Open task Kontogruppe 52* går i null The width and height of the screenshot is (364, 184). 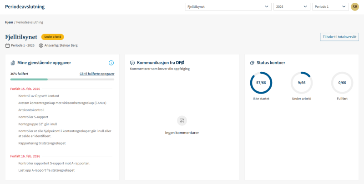[38, 124]
